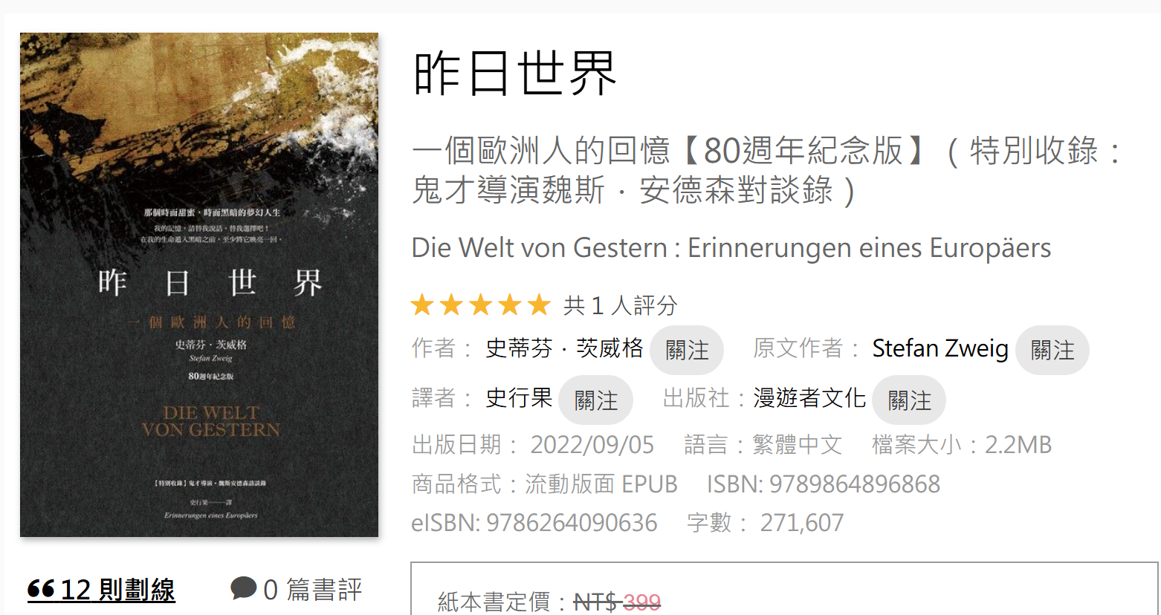The width and height of the screenshot is (1161, 615).
Task: Open the 昨日世界 book cover image
Action: click(199, 284)
